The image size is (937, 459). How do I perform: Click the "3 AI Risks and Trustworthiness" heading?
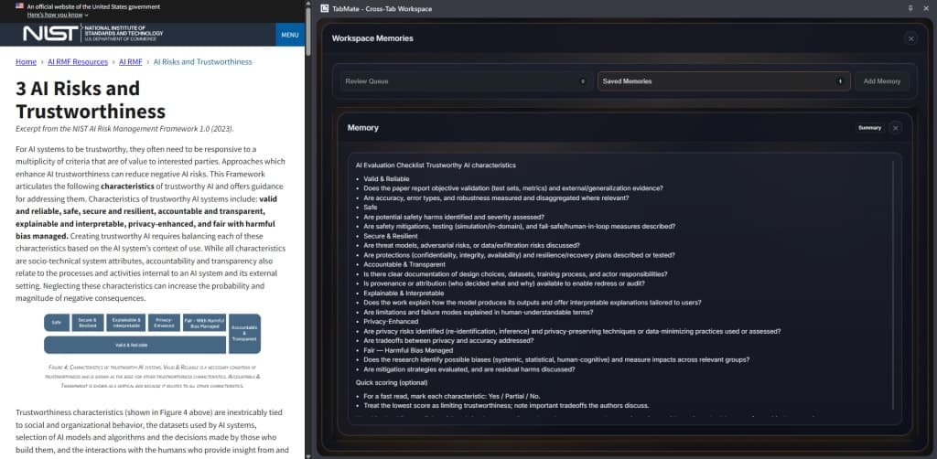pyautogui.click(x=91, y=100)
